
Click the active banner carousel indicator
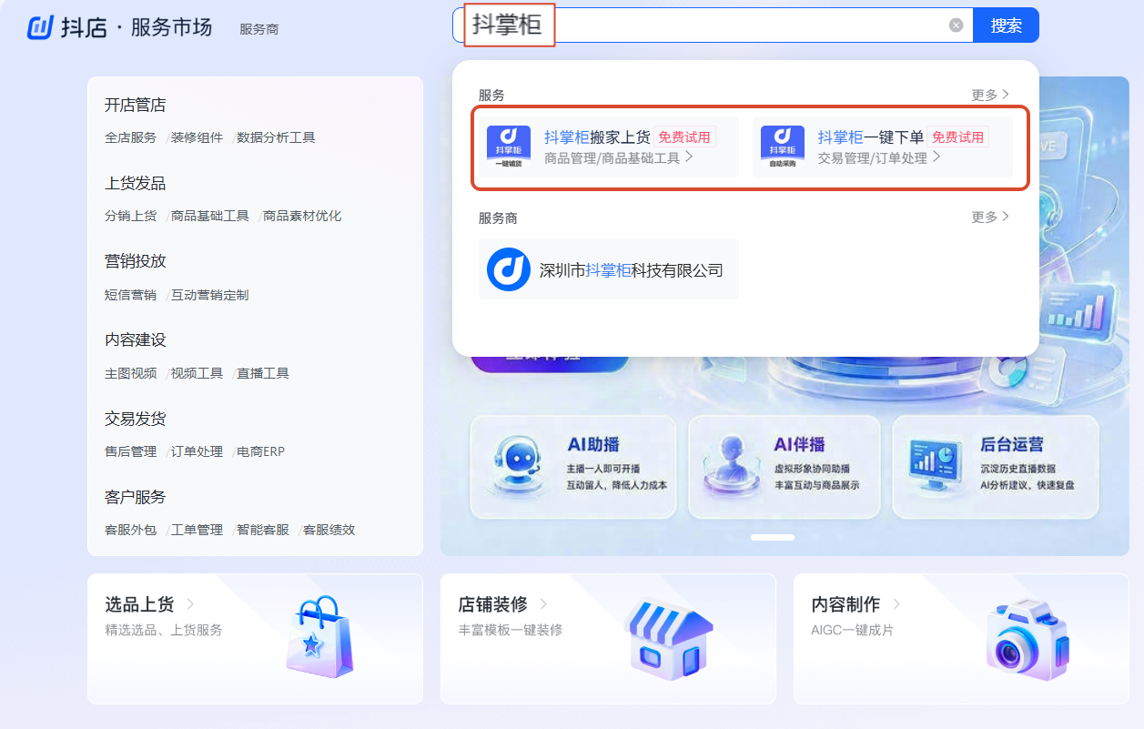pyautogui.click(x=773, y=537)
